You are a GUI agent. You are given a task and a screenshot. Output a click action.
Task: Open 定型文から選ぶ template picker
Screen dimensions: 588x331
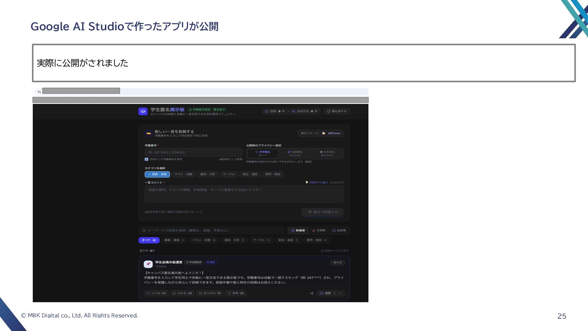tap(317, 182)
